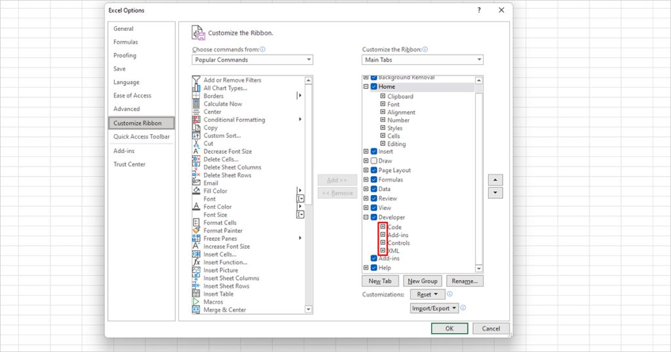The width and height of the screenshot is (671, 352).
Task: Click the Decrease Font Size icon
Action: (x=196, y=151)
